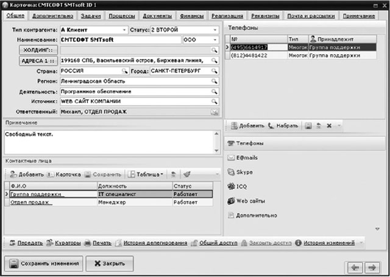390x277 pixels.
Task: Click the search icon in the ХОЛДИНГ field
Action: 214,50
